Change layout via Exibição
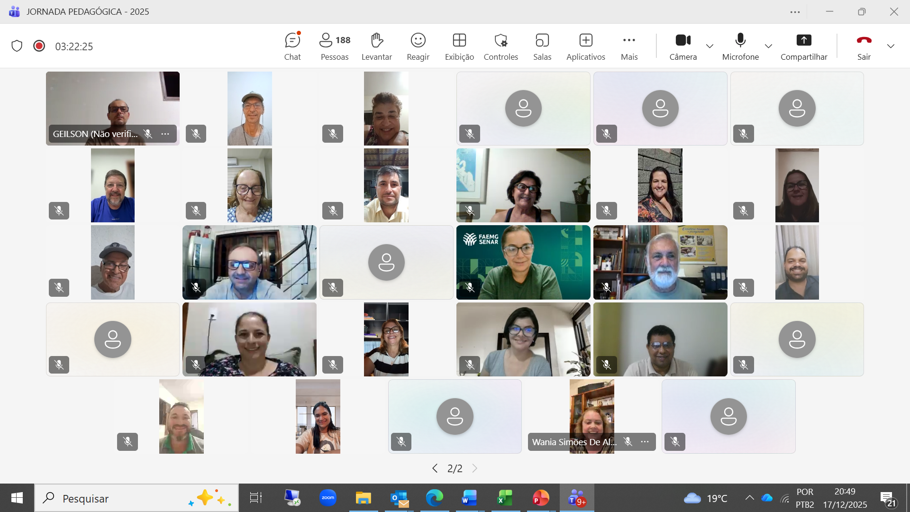The image size is (910, 512). [459, 46]
